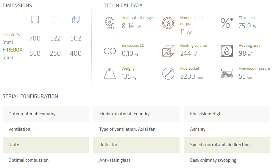Select the Firebox material: Foundry cell

tap(136, 114)
